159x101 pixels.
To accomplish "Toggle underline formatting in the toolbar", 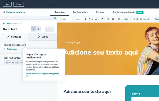I will [x=92, y=19].
